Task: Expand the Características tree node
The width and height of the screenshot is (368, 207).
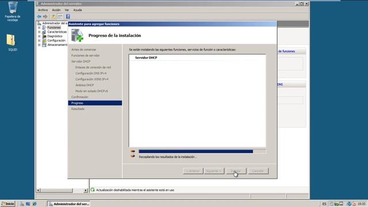Action: pos(39,32)
